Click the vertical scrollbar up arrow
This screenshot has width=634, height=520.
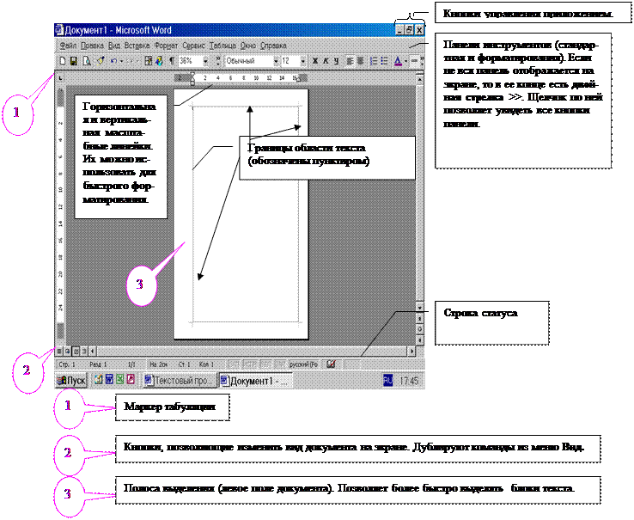[x=420, y=79]
